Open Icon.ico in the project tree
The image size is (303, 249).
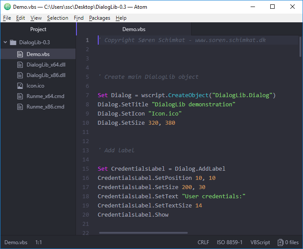pos(35,86)
